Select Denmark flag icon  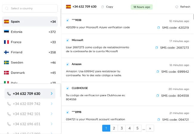(x=7, y=73)
